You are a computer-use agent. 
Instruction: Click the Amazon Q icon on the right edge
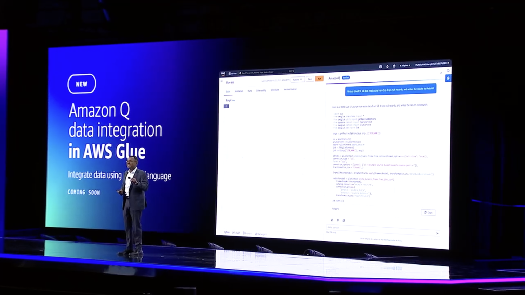tap(448, 78)
